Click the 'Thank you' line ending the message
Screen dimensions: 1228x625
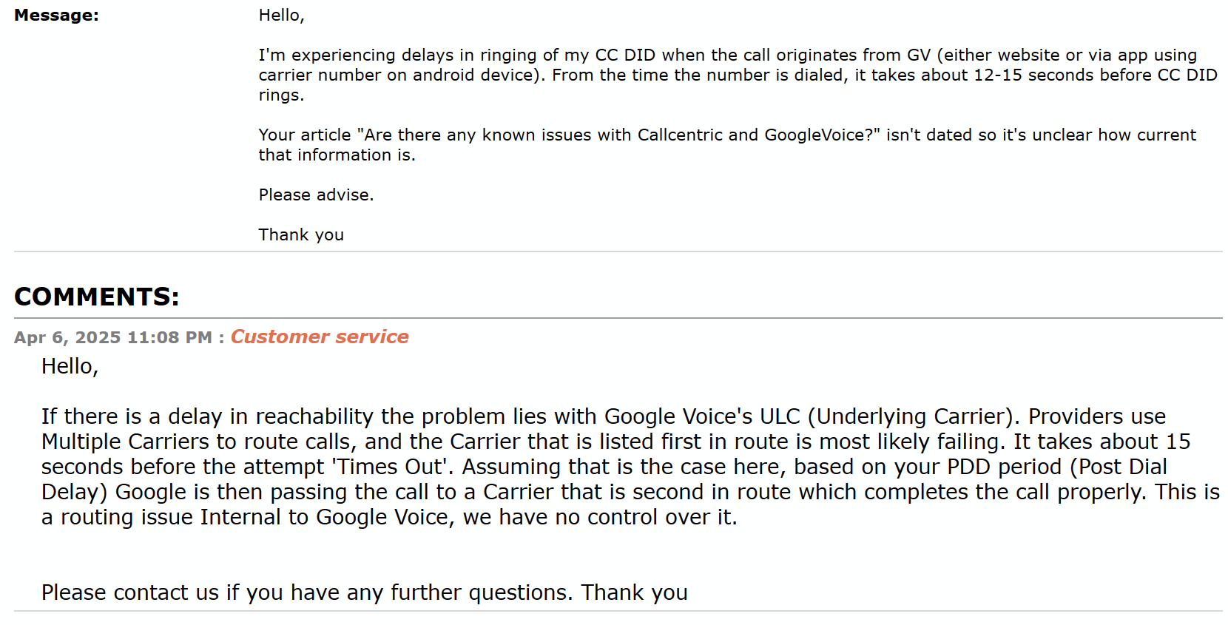click(301, 235)
